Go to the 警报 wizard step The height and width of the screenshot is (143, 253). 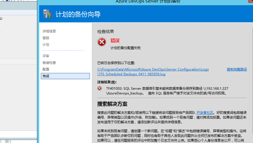[46, 38]
